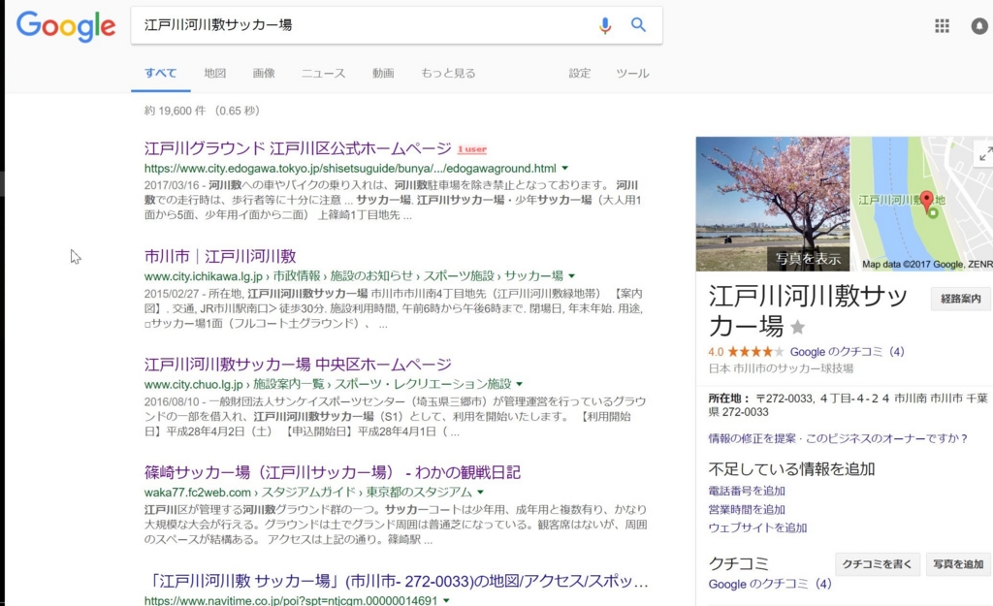The width and height of the screenshot is (993, 606).
Task: Open the 設定 menu
Action: tap(579, 73)
